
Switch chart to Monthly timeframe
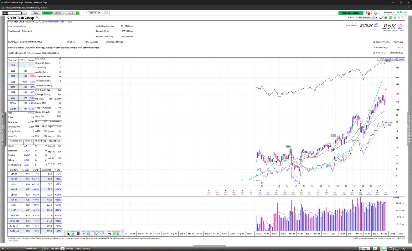point(58,13)
